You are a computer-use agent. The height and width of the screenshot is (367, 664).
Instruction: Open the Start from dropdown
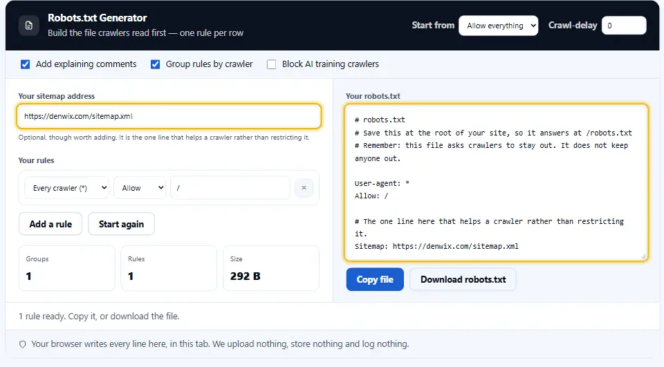pyautogui.click(x=499, y=26)
